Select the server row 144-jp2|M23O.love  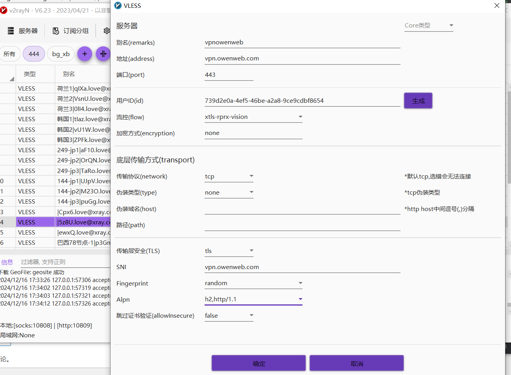(x=55, y=191)
